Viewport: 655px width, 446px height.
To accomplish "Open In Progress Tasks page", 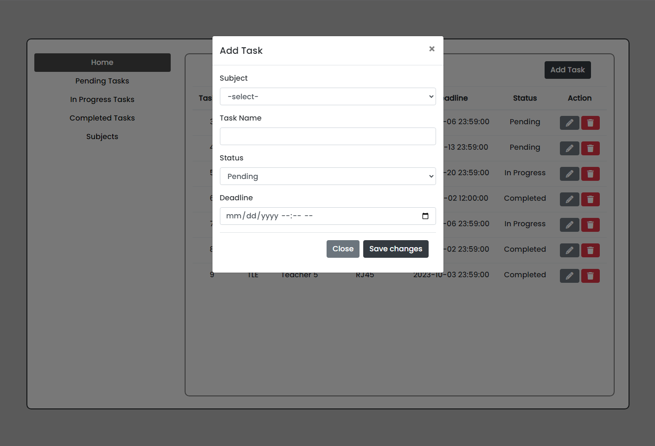I will click(102, 100).
